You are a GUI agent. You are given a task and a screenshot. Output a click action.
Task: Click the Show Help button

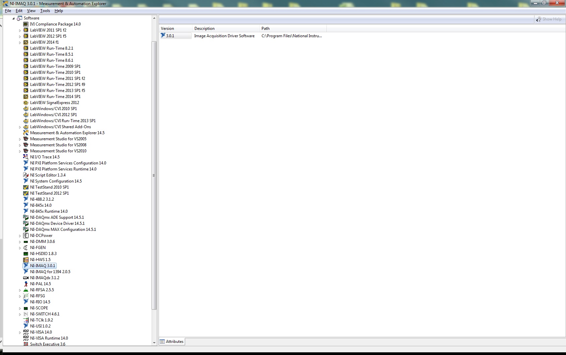[x=549, y=19]
